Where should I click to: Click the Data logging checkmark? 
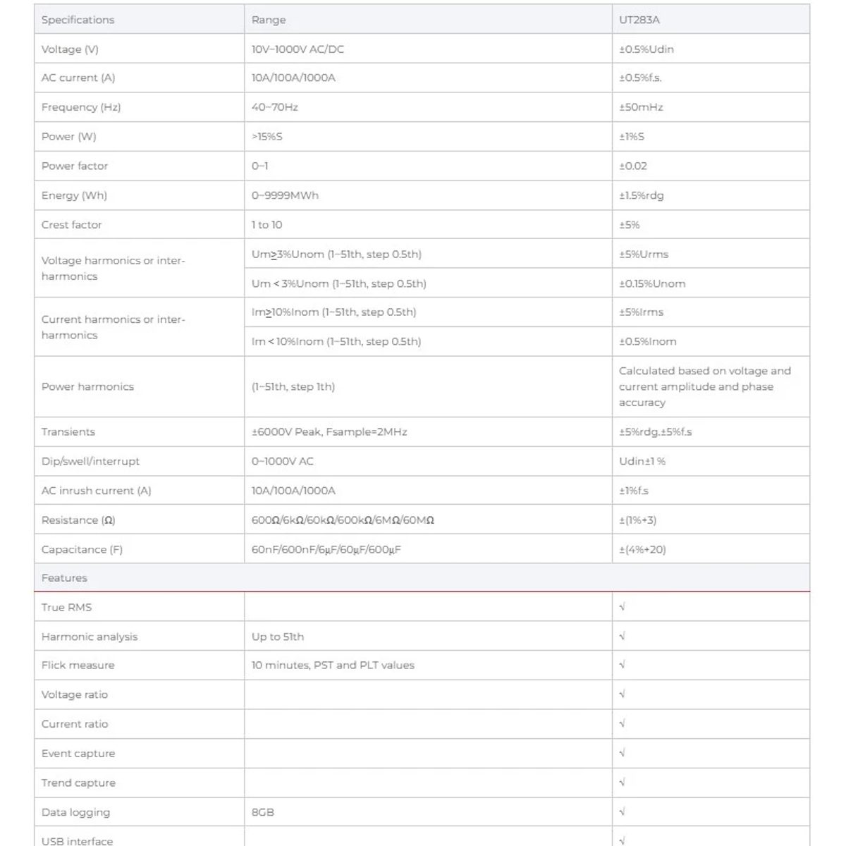click(x=623, y=812)
